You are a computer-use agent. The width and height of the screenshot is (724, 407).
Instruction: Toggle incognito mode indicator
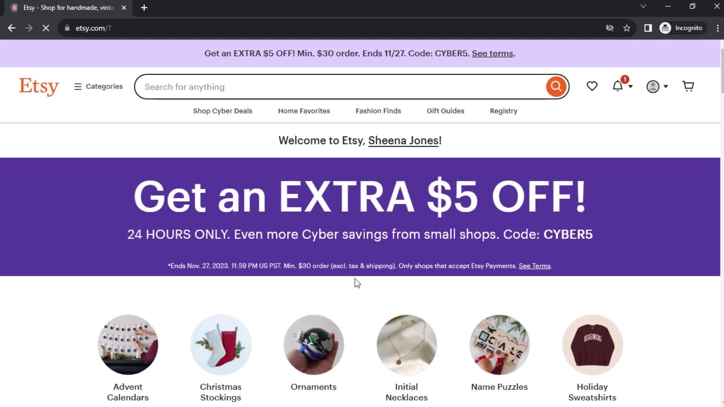pyautogui.click(x=682, y=28)
